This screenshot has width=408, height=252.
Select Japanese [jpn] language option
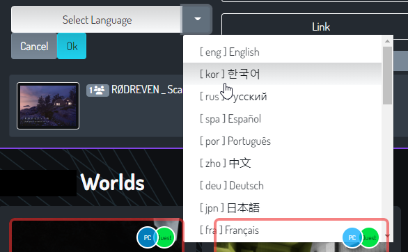point(282,207)
